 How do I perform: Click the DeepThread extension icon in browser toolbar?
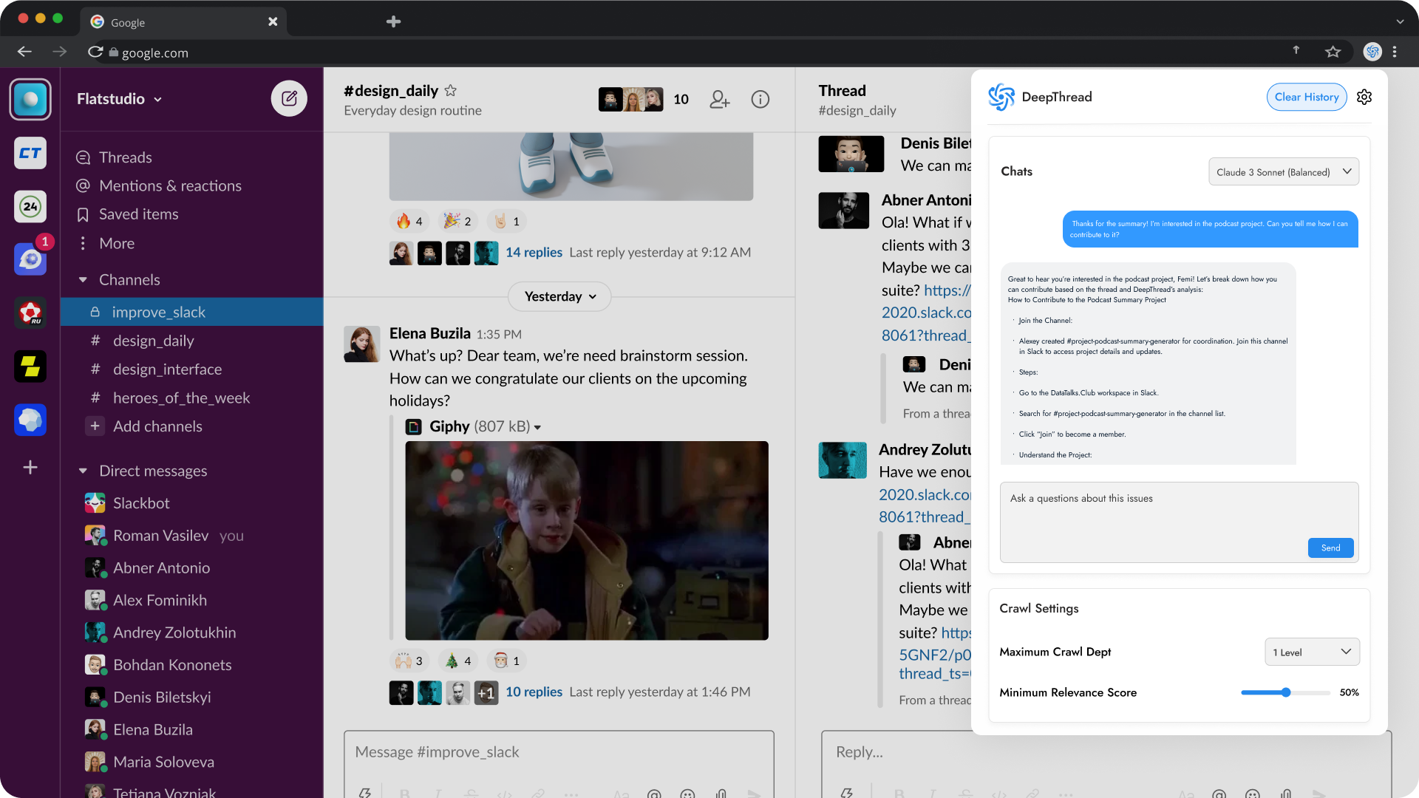pyautogui.click(x=1372, y=52)
